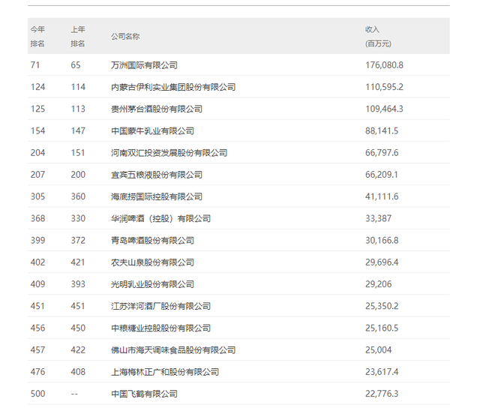Click revenue value 25,004
Viewport: 480px width, 411px height.
(x=378, y=349)
